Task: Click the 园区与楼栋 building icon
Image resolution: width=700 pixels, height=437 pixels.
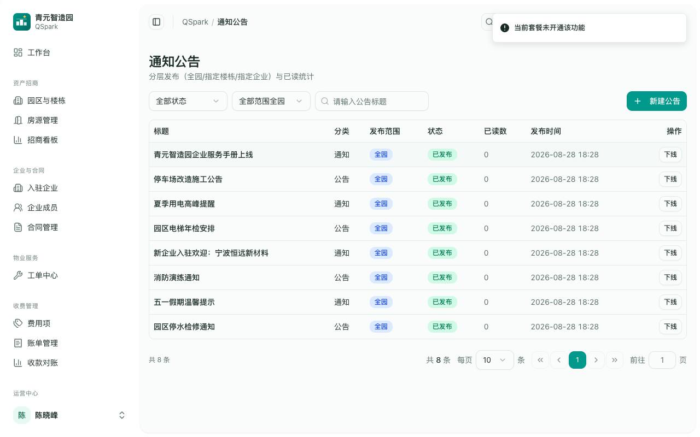Action: (x=18, y=101)
